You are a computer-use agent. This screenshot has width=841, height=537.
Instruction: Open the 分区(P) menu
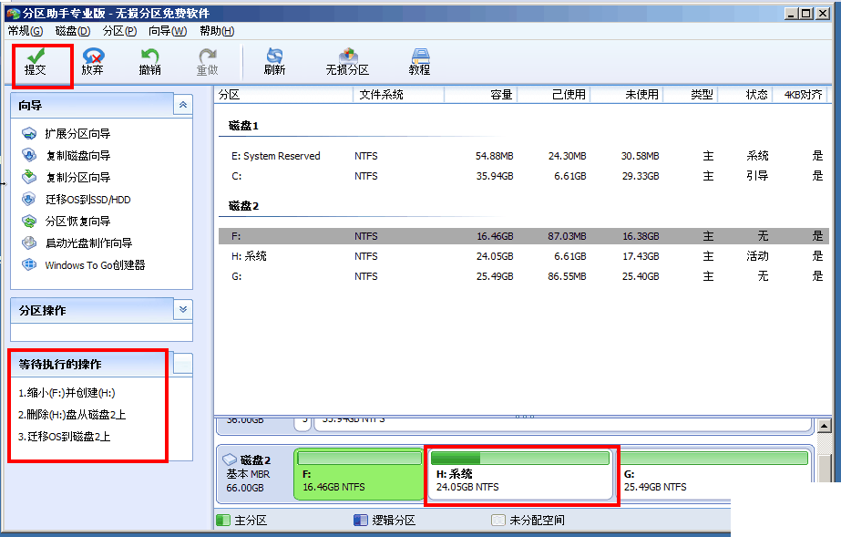(119, 31)
